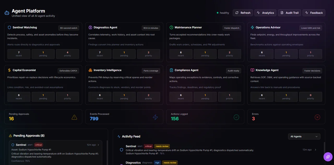
Task: Click the 'needs review' badge on Sentinel activity
Action: 162,146
